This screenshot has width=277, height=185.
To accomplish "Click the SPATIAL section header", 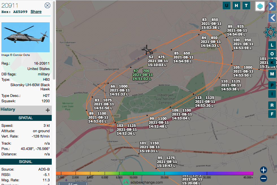I will (26, 118).
